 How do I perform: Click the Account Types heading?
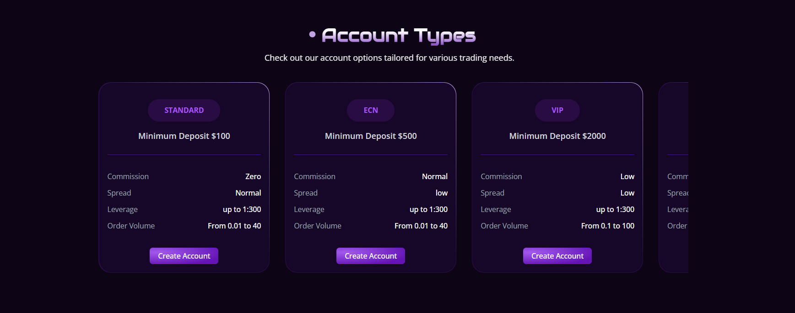(x=399, y=36)
